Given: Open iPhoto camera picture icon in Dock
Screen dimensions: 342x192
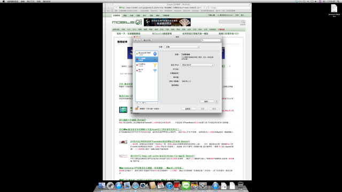Looking at the screenshot, I should (x=194, y=186).
